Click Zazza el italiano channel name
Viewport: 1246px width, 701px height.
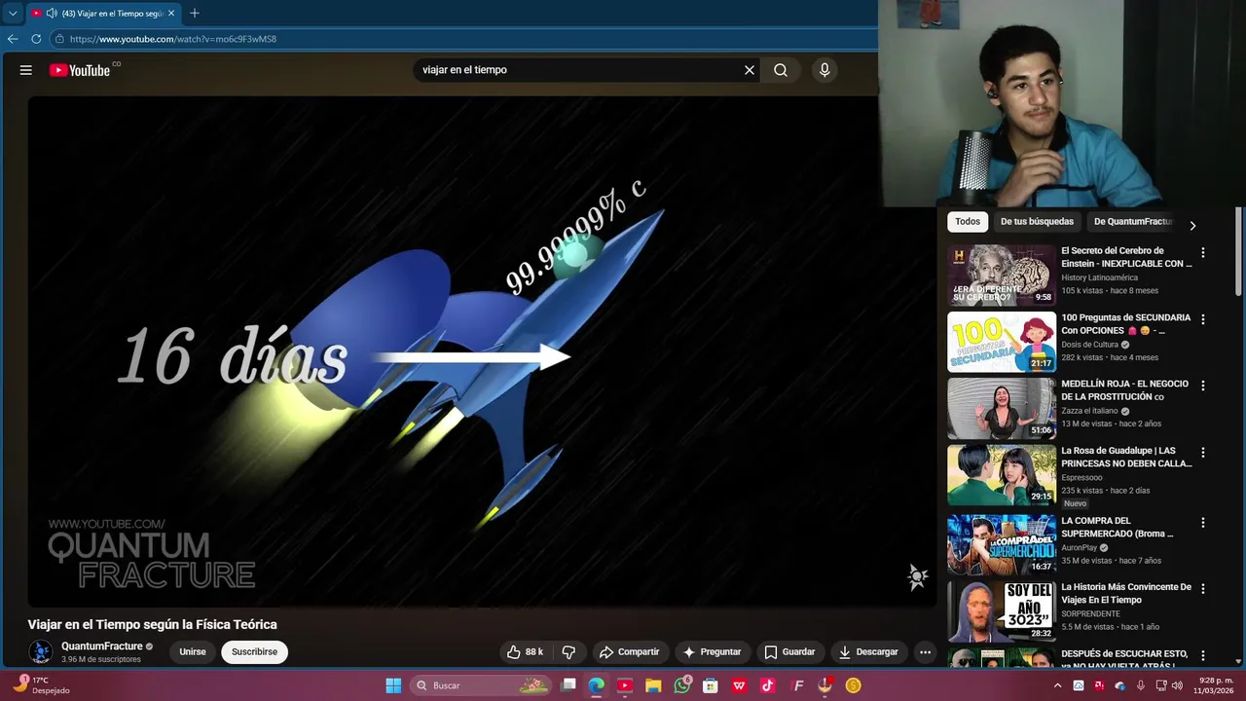click(1089, 411)
